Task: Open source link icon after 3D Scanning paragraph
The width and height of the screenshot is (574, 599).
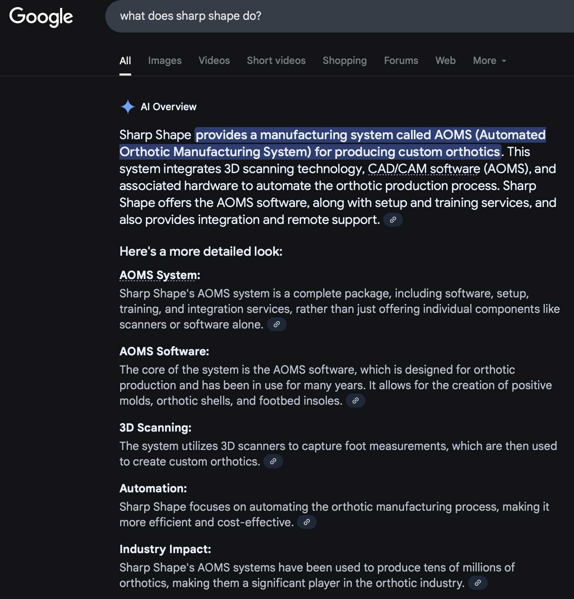Action: click(x=273, y=461)
